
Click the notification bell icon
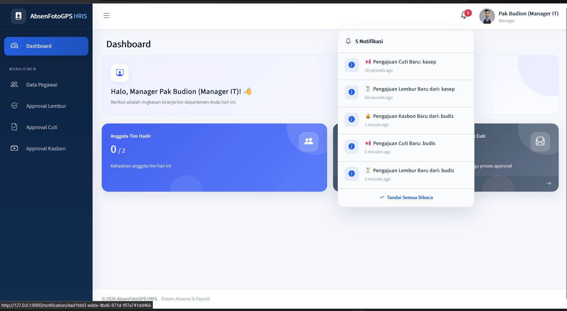(464, 15)
